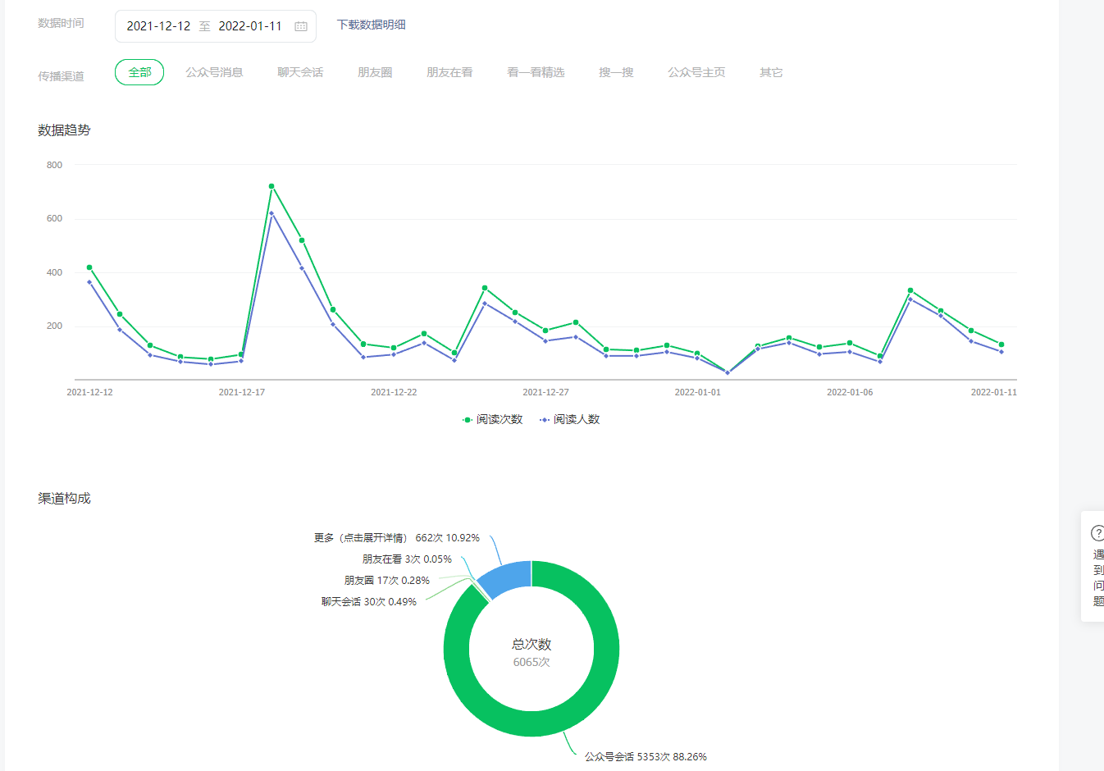The width and height of the screenshot is (1104, 771).
Task: Filter by 公众号主页 channel
Action: coord(696,72)
